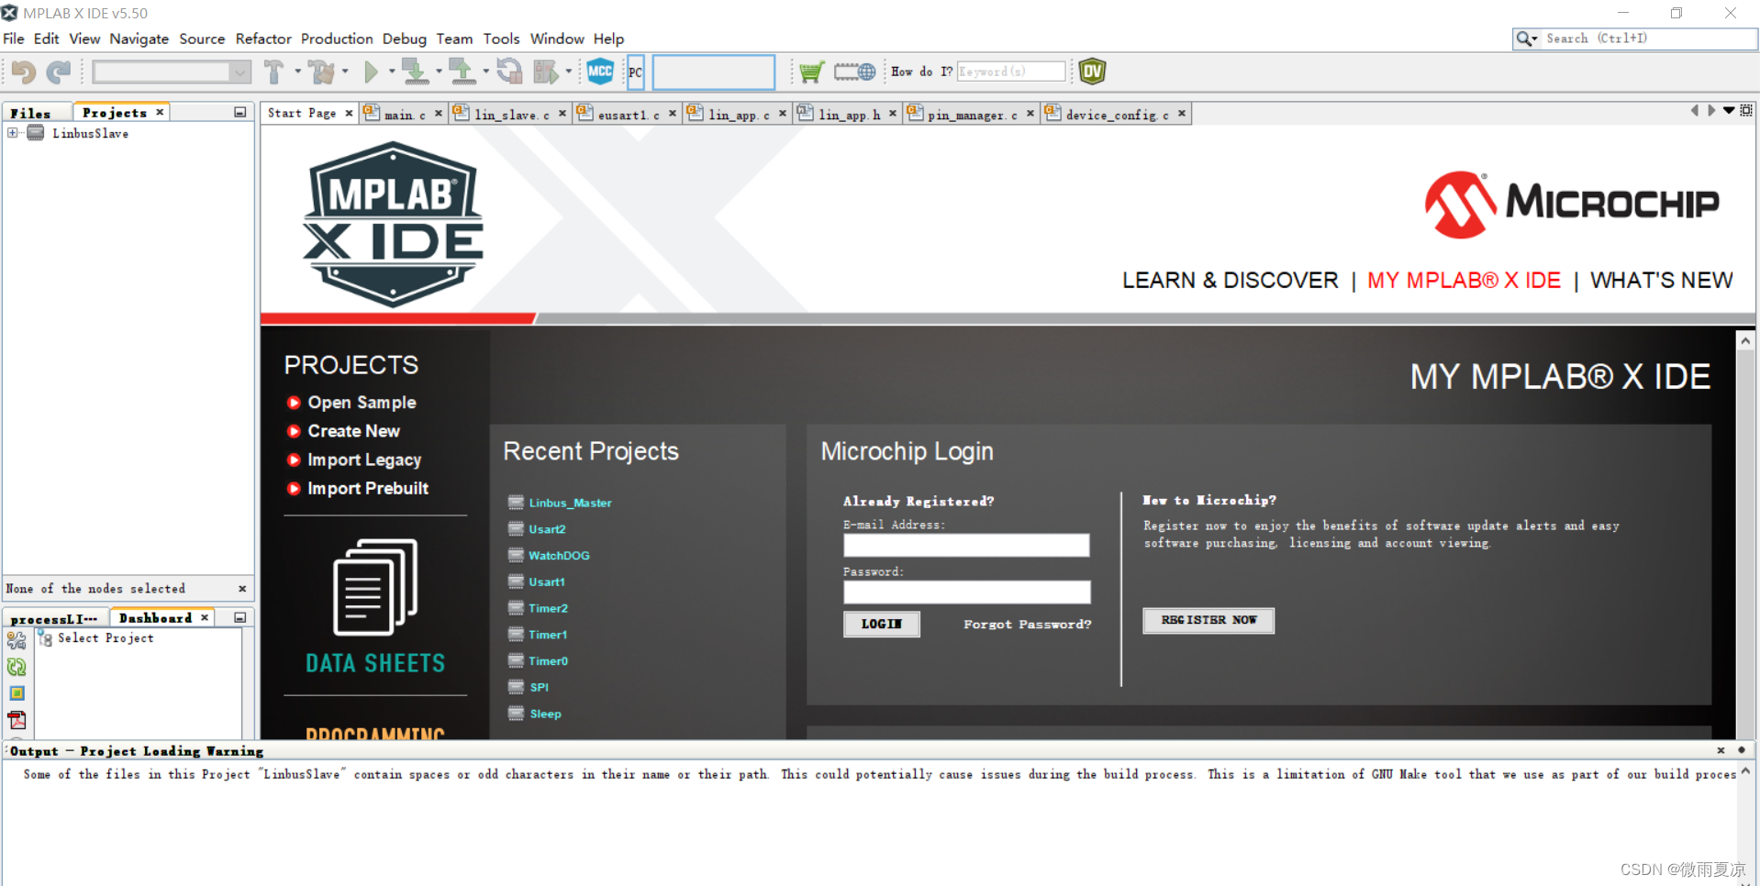Open the Refactor menu
Viewport: 1760px width, 886px height.
(x=263, y=39)
